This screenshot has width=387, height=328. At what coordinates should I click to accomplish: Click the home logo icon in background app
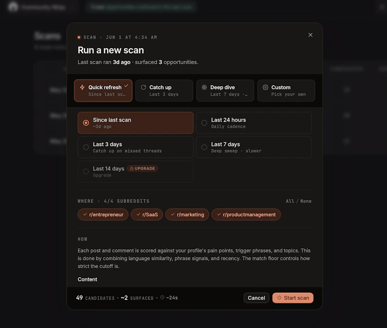pyautogui.click(x=13, y=7)
